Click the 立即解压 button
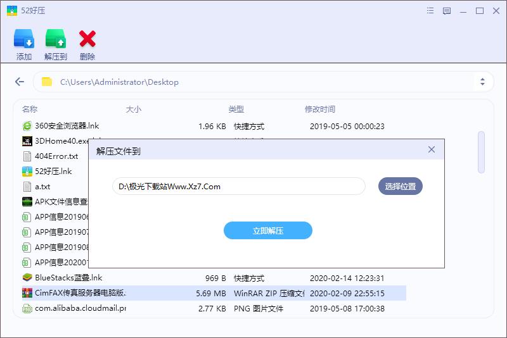 coord(267,230)
